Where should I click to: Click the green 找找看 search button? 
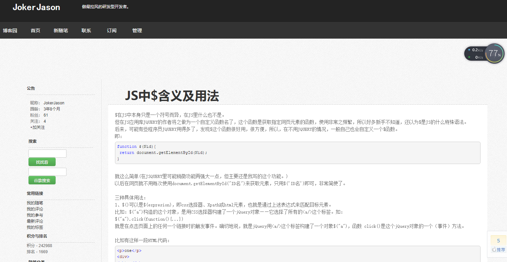[x=42, y=162]
